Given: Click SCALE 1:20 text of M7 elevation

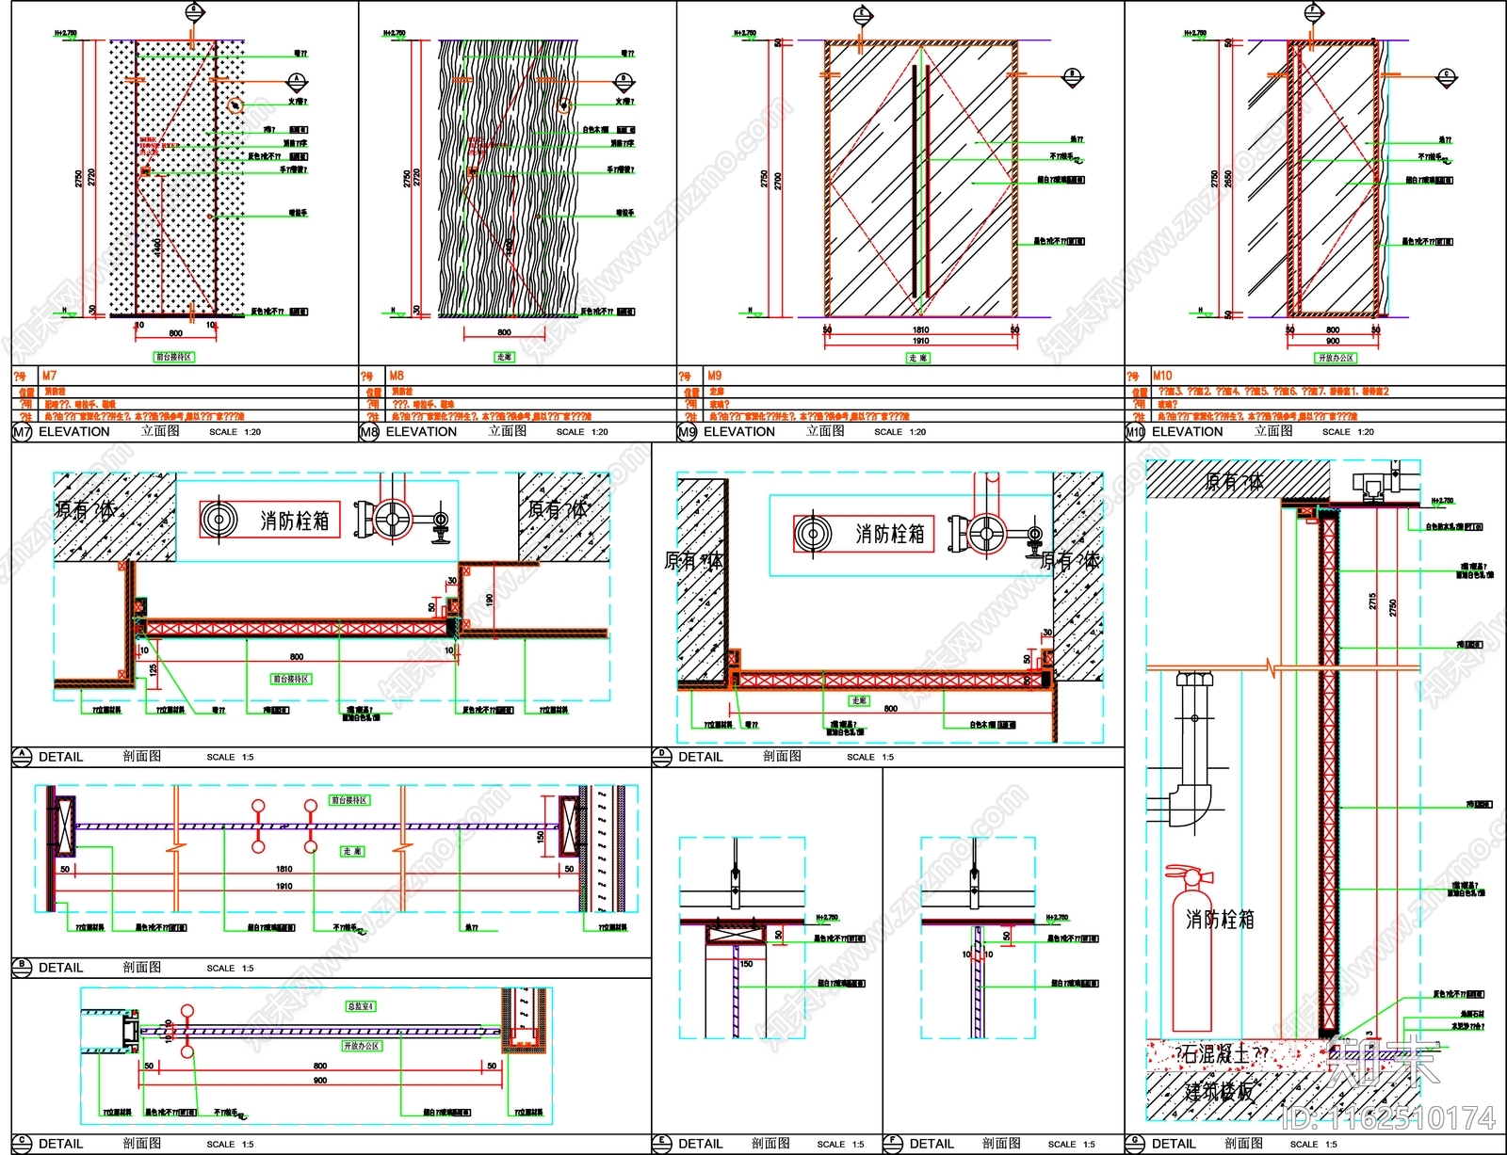Looking at the screenshot, I should click(235, 432).
